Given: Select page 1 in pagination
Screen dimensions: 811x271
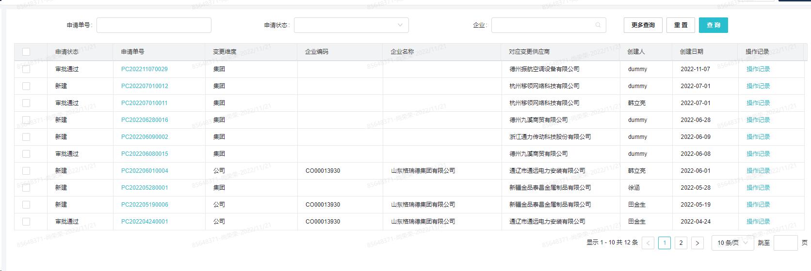Looking at the screenshot, I should (x=664, y=243).
